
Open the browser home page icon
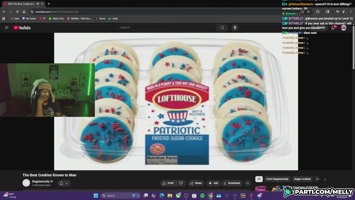[x=24, y=12]
